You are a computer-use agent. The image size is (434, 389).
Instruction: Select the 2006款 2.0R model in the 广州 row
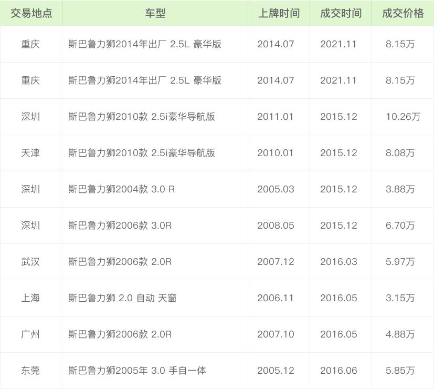pyautogui.click(x=120, y=335)
